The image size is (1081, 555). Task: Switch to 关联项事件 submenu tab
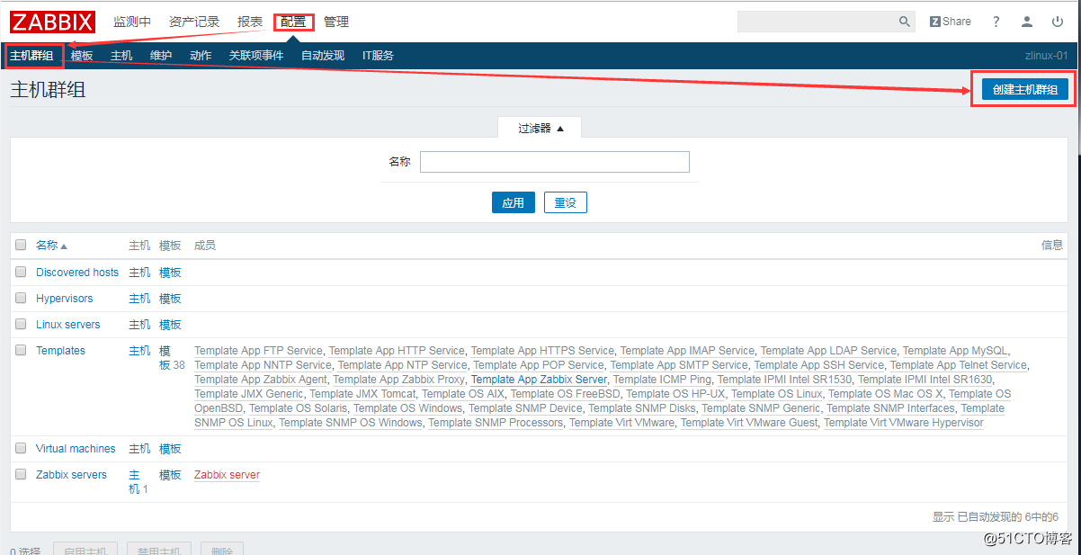256,56
